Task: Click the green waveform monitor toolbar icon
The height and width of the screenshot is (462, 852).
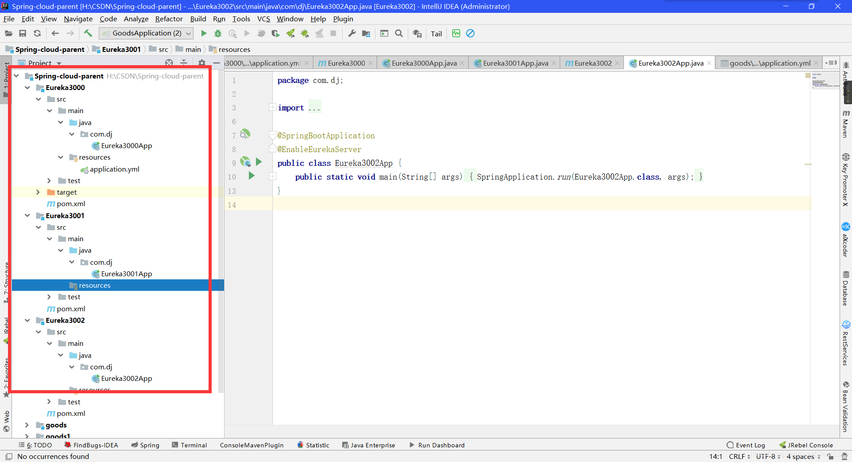Action: click(456, 33)
